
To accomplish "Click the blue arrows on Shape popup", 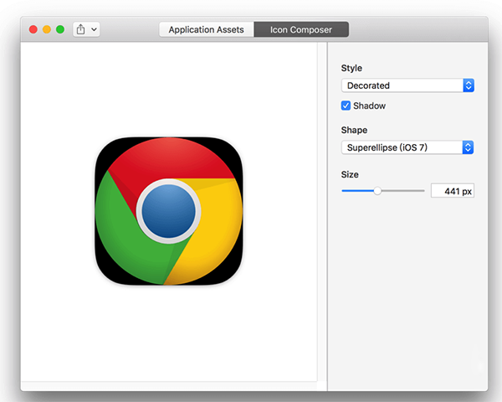I will point(469,147).
